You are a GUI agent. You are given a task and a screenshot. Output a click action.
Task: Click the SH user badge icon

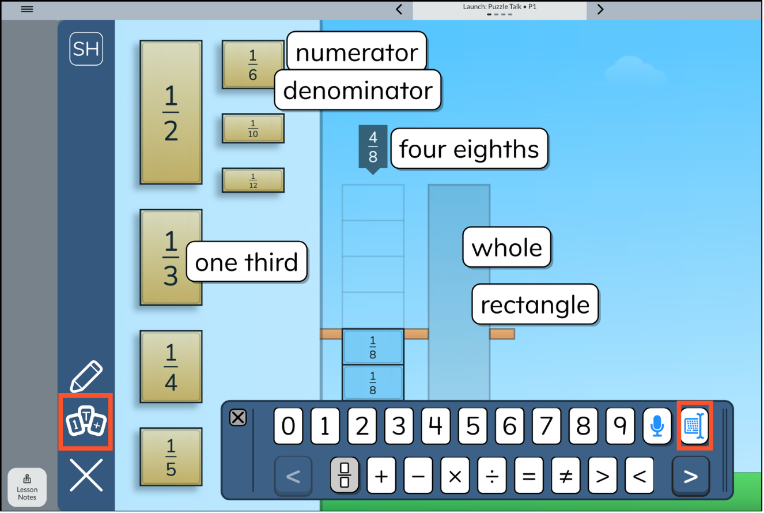(x=86, y=49)
